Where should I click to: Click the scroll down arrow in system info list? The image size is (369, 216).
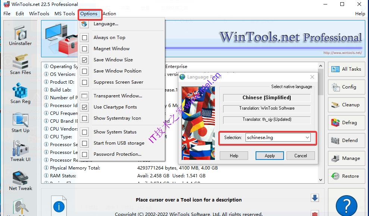pos(320,180)
